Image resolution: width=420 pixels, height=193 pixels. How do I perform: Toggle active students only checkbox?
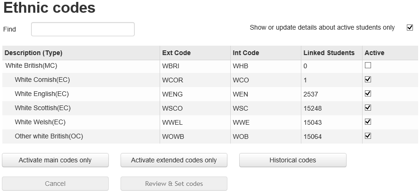click(x=410, y=27)
